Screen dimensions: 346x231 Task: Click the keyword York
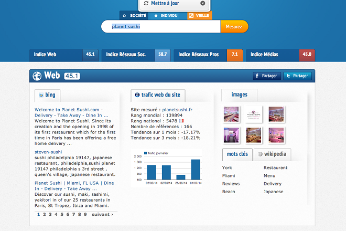227,167
